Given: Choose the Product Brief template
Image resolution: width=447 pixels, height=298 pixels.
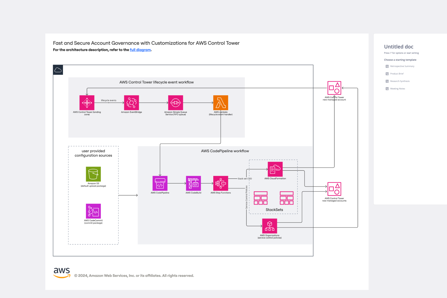Looking at the screenshot, I should point(397,74).
